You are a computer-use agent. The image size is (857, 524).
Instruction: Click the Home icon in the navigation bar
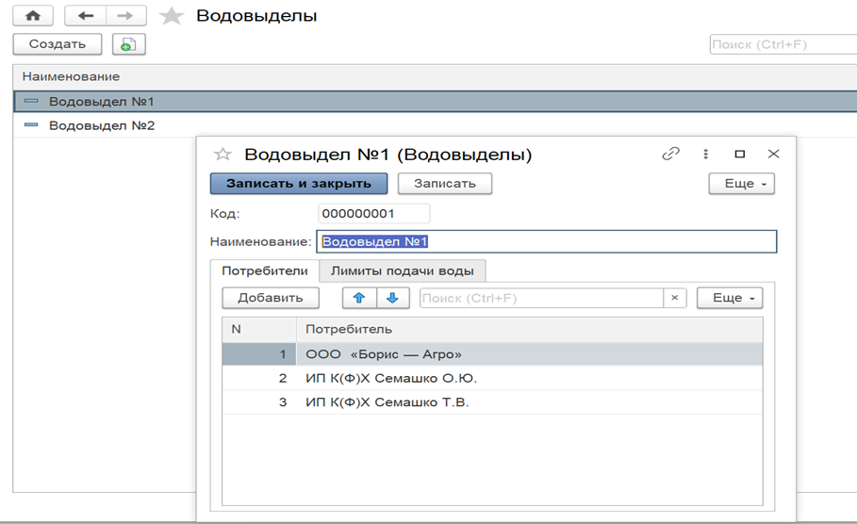[32, 17]
